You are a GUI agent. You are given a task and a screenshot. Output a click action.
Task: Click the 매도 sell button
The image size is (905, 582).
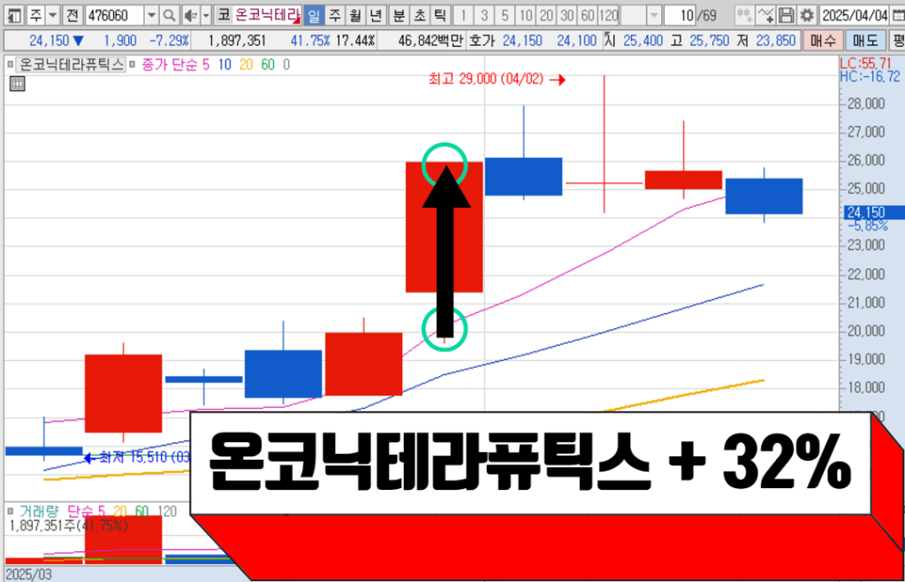(x=864, y=41)
